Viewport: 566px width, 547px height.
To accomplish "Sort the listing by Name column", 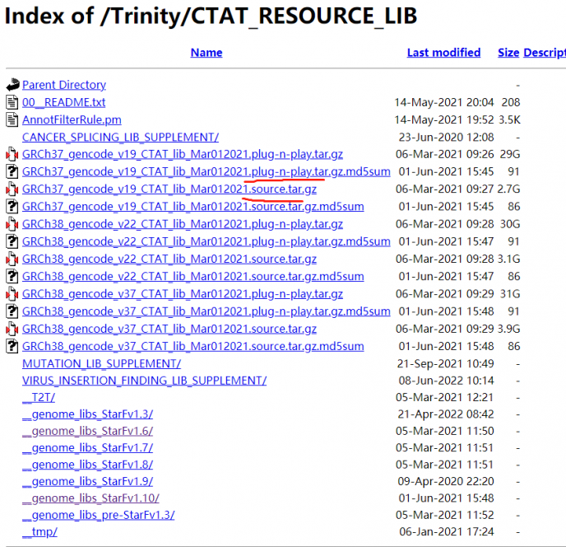I will click(206, 53).
